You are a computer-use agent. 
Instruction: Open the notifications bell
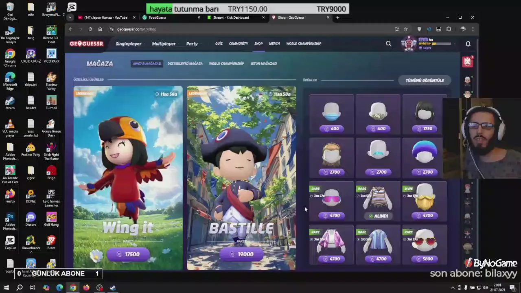pyautogui.click(x=468, y=44)
